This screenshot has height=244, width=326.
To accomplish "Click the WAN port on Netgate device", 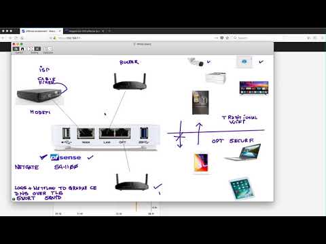I will point(86,134).
